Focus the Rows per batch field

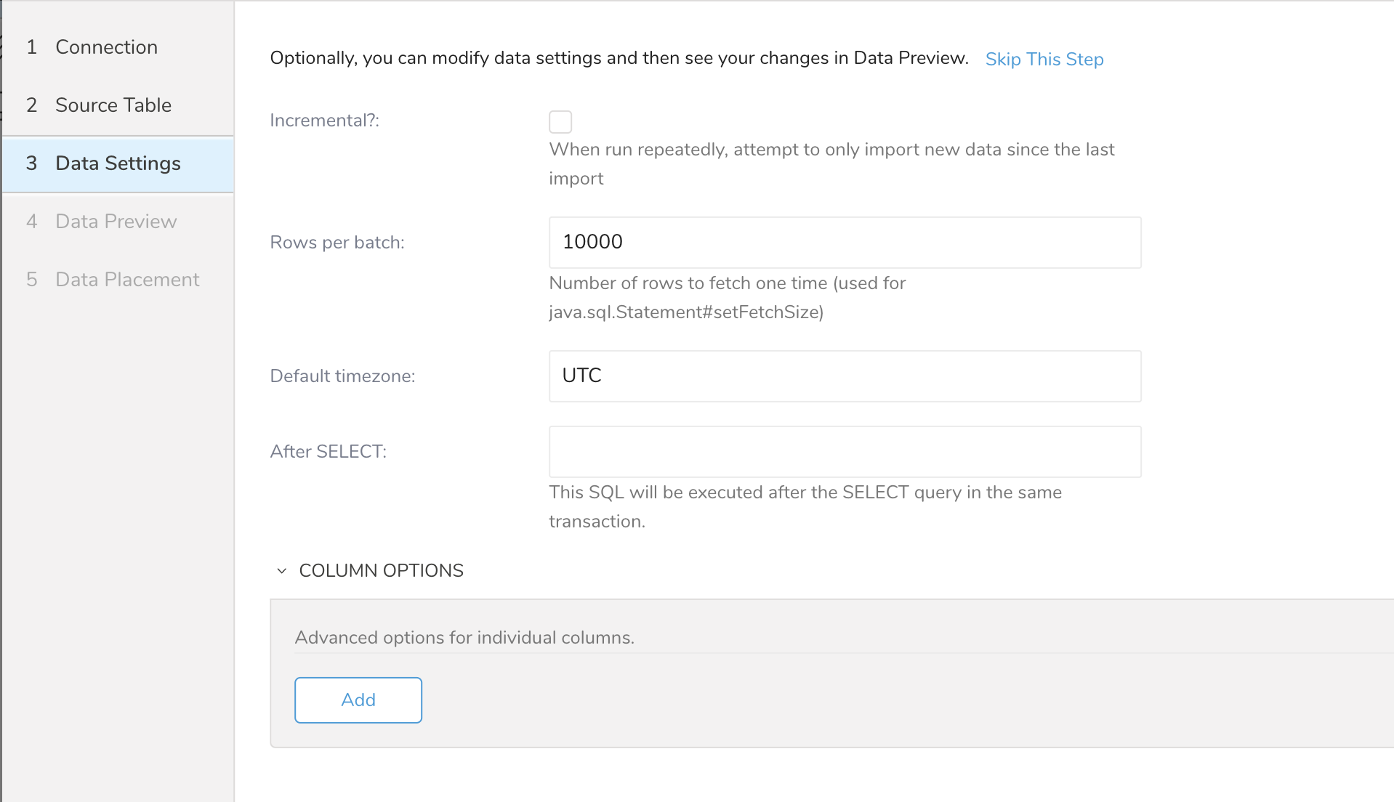pyautogui.click(x=845, y=242)
